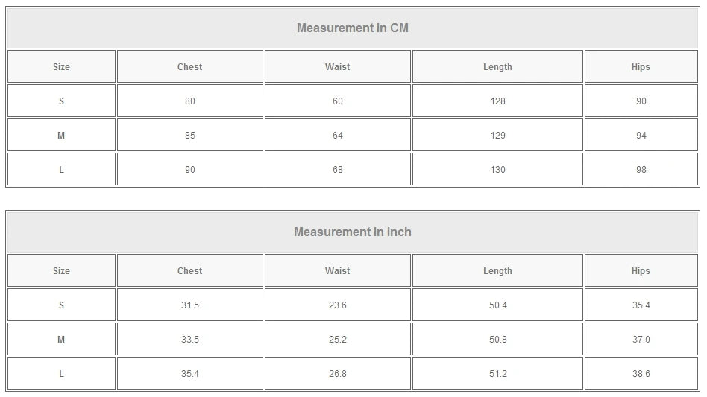Screen dimensions: 707x397
Task: Select the 23.6 waist cell
Action: [x=338, y=305]
